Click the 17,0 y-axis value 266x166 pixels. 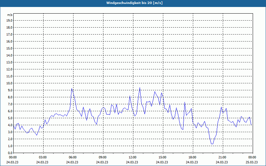click(x=9, y=35)
